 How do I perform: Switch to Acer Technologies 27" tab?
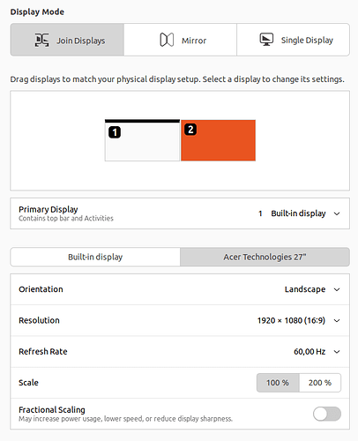click(x=265, y=257)
